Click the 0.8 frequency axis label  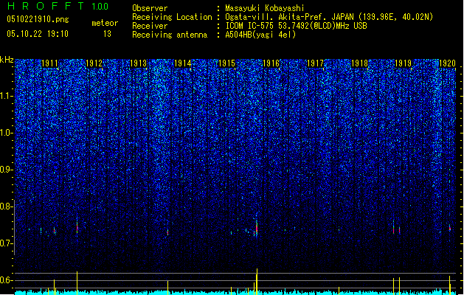click(x=7, y=206)
